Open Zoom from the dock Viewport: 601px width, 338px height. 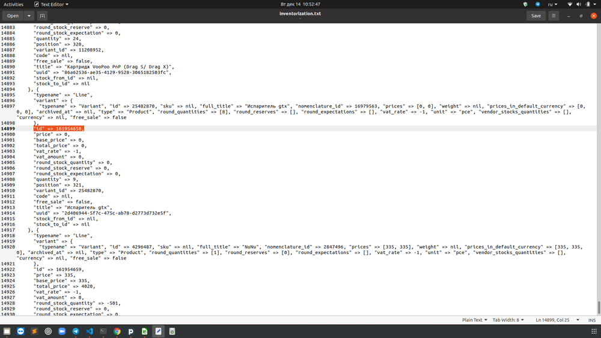click(x=62, y=331)
